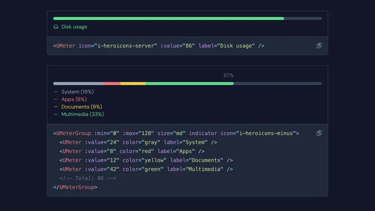This screenshot has height=211, width=375.
Task: Click the Total: 86 comment line
Action: click(88, 178)
